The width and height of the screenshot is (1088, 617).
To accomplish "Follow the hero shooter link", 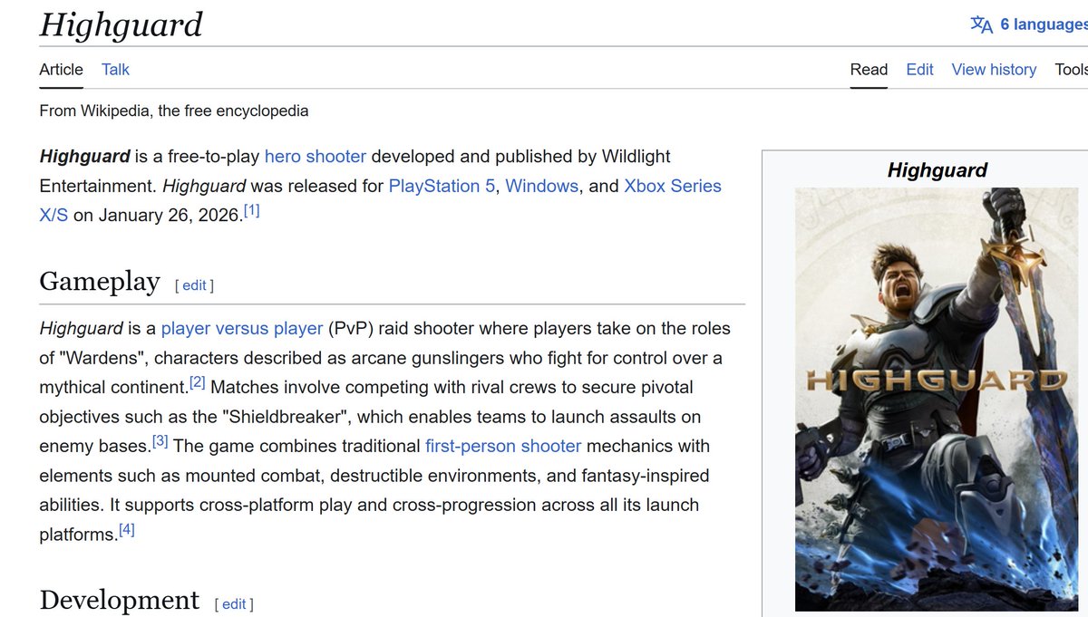I will point(316,156).
